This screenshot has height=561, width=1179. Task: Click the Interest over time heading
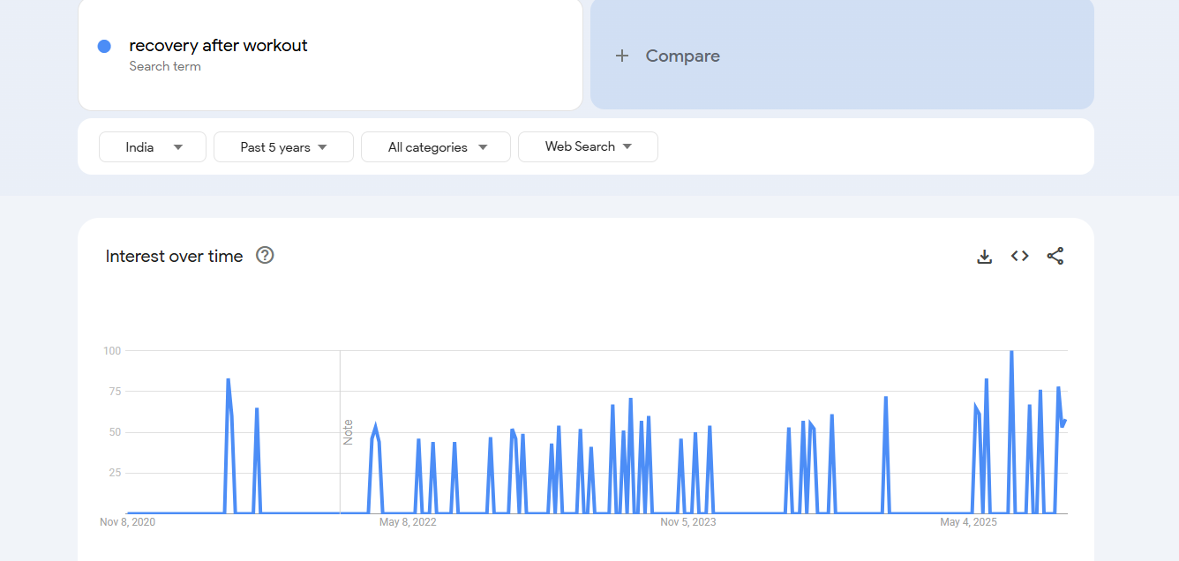click(x=174, y=257)
